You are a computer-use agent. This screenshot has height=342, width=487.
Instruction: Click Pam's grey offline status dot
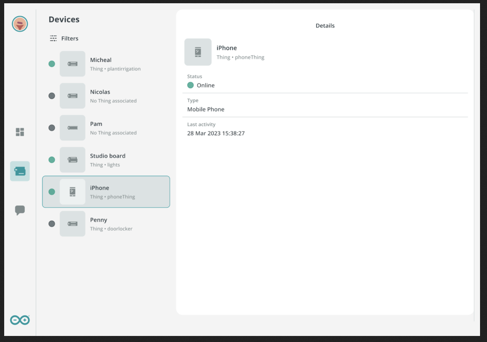[52, 128]
